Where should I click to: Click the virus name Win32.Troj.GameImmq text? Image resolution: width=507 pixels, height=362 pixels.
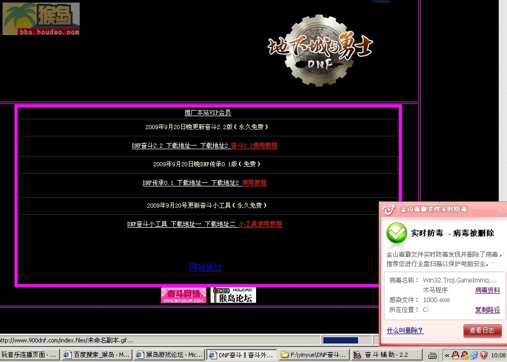tap(460, 280)
